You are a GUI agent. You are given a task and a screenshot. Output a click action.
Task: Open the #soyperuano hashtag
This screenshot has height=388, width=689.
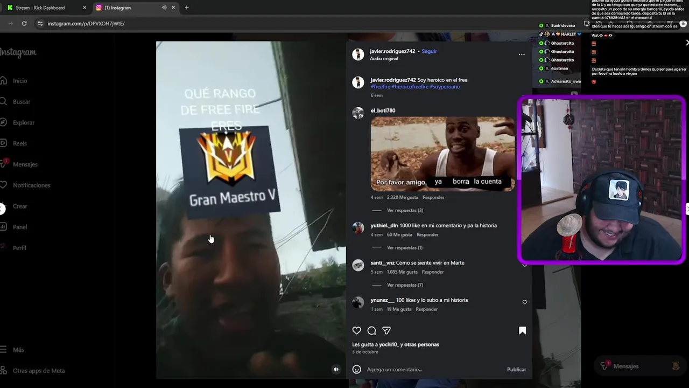pos(445,87)
